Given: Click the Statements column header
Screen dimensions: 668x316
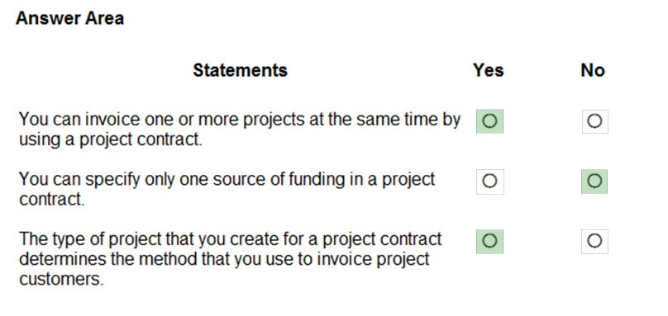Looking at the screenshot, I should pyautogui.click(x=241, y=70).
